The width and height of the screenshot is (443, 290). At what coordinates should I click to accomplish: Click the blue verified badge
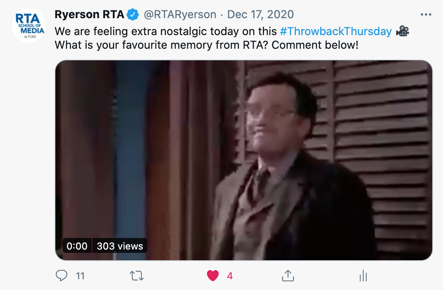tap(133, 14)
